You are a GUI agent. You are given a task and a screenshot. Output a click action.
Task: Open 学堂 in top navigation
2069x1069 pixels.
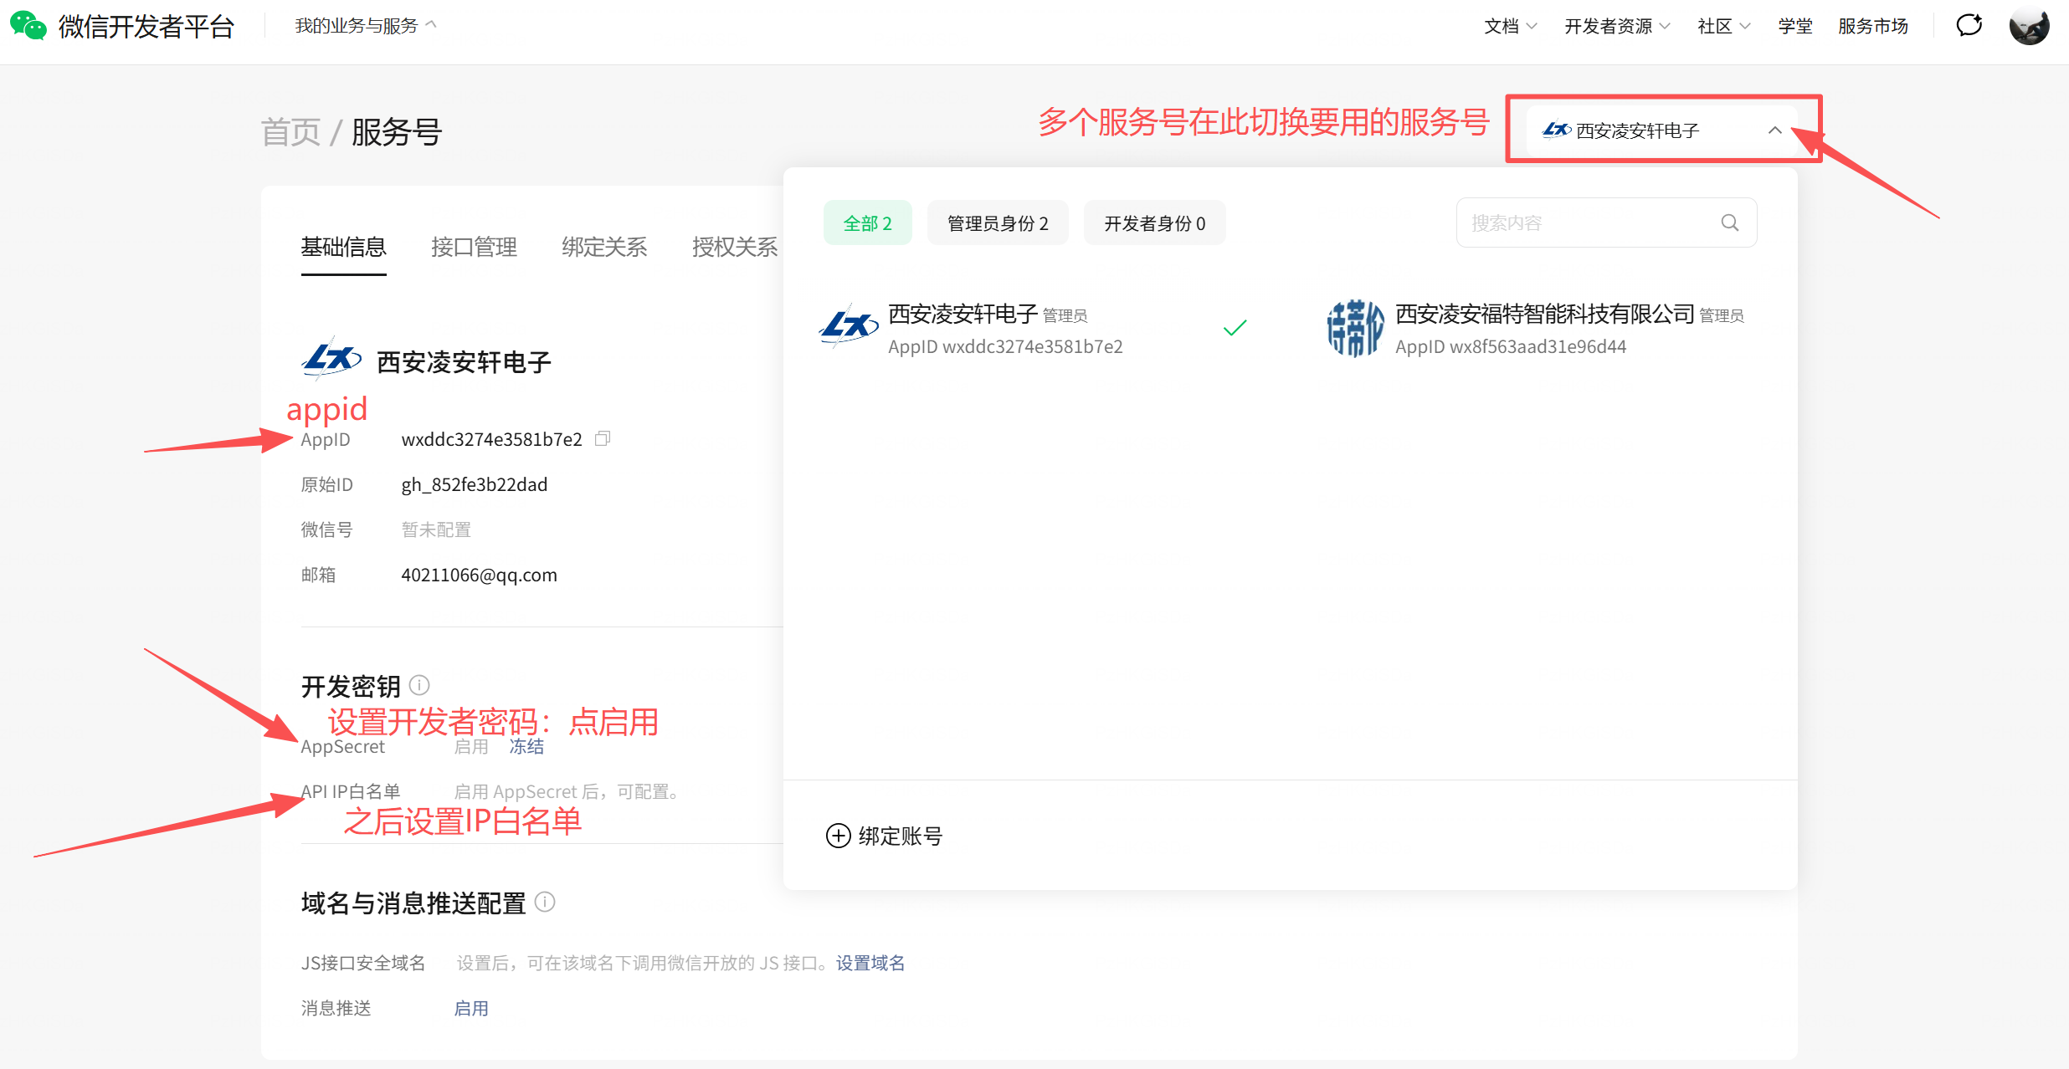pyautogui.click(x=1794, y=26)
